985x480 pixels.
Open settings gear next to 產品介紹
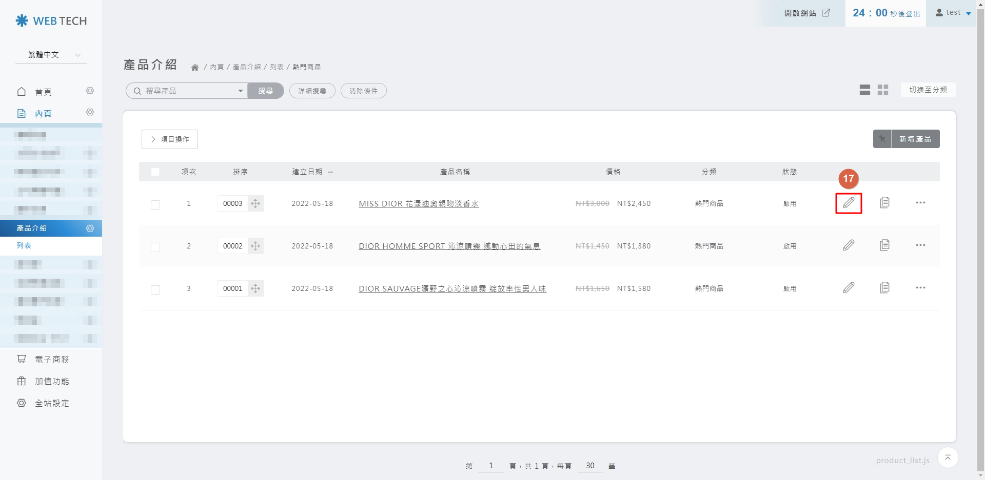coord(90,228)
